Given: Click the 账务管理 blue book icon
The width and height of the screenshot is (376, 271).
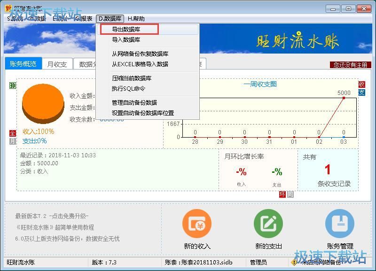Looking at the screenshot, I should pos(339,223).
